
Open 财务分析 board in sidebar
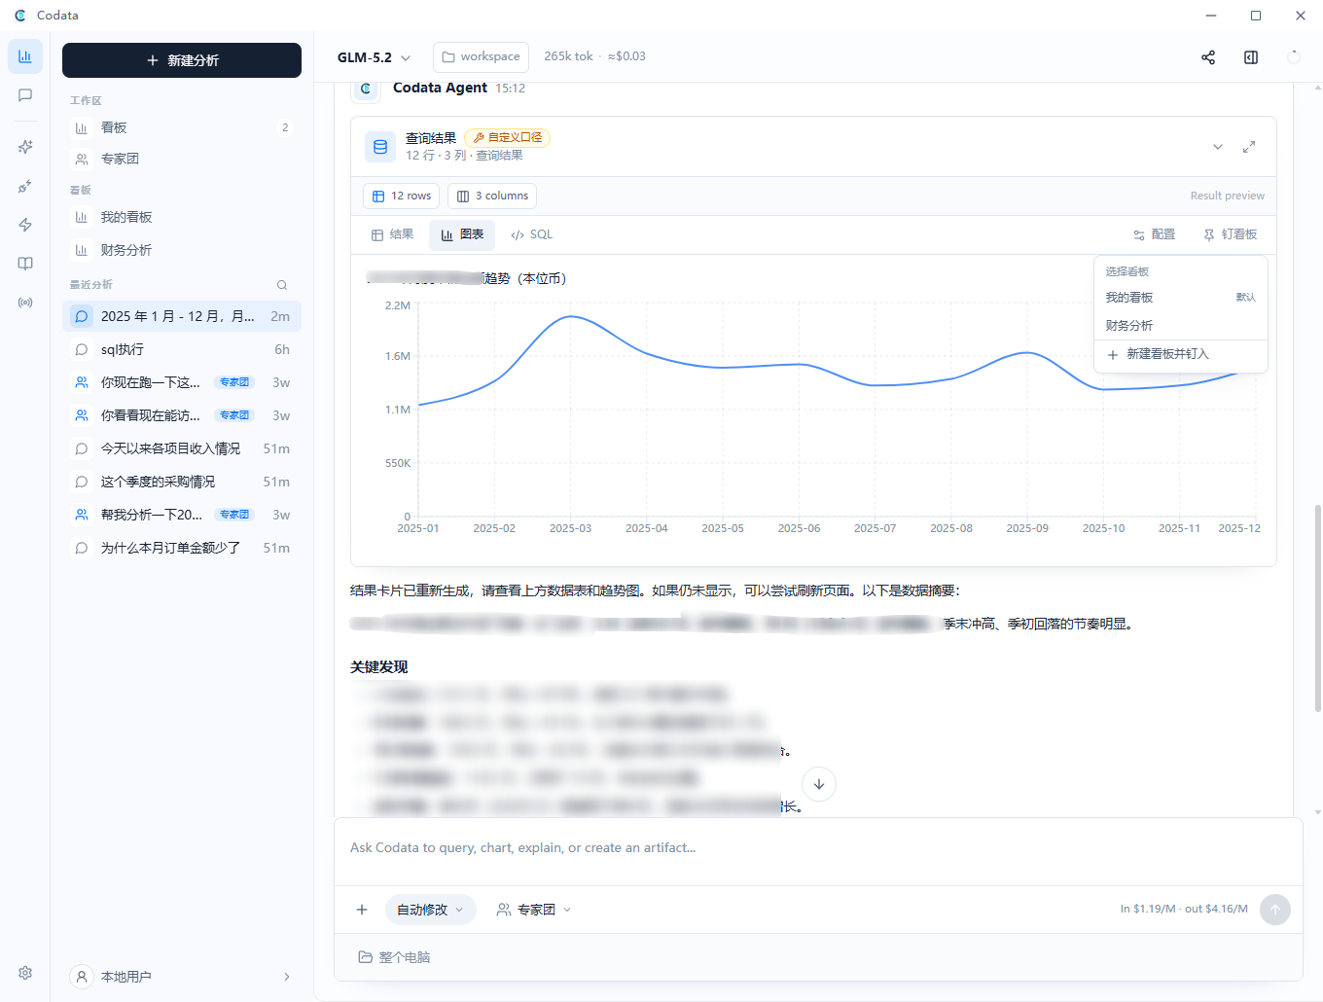(182, 250)
